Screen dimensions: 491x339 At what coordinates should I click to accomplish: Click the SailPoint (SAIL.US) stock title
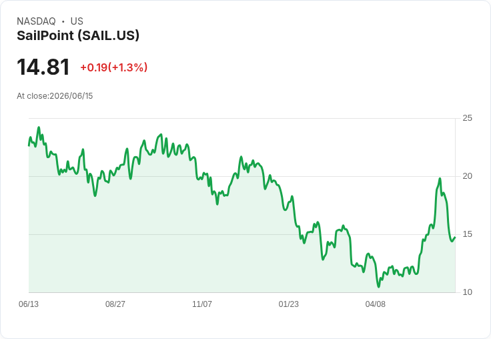tap(78, 35)
